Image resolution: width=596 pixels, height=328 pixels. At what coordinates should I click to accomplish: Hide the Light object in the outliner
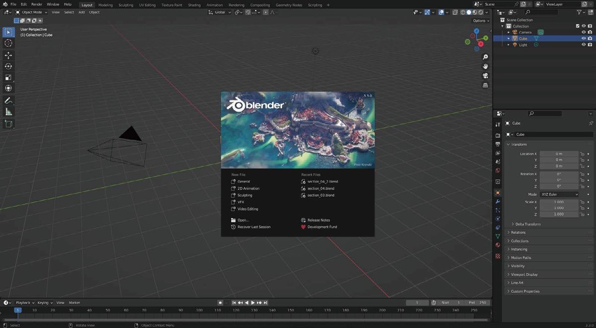tap(584, 45)
